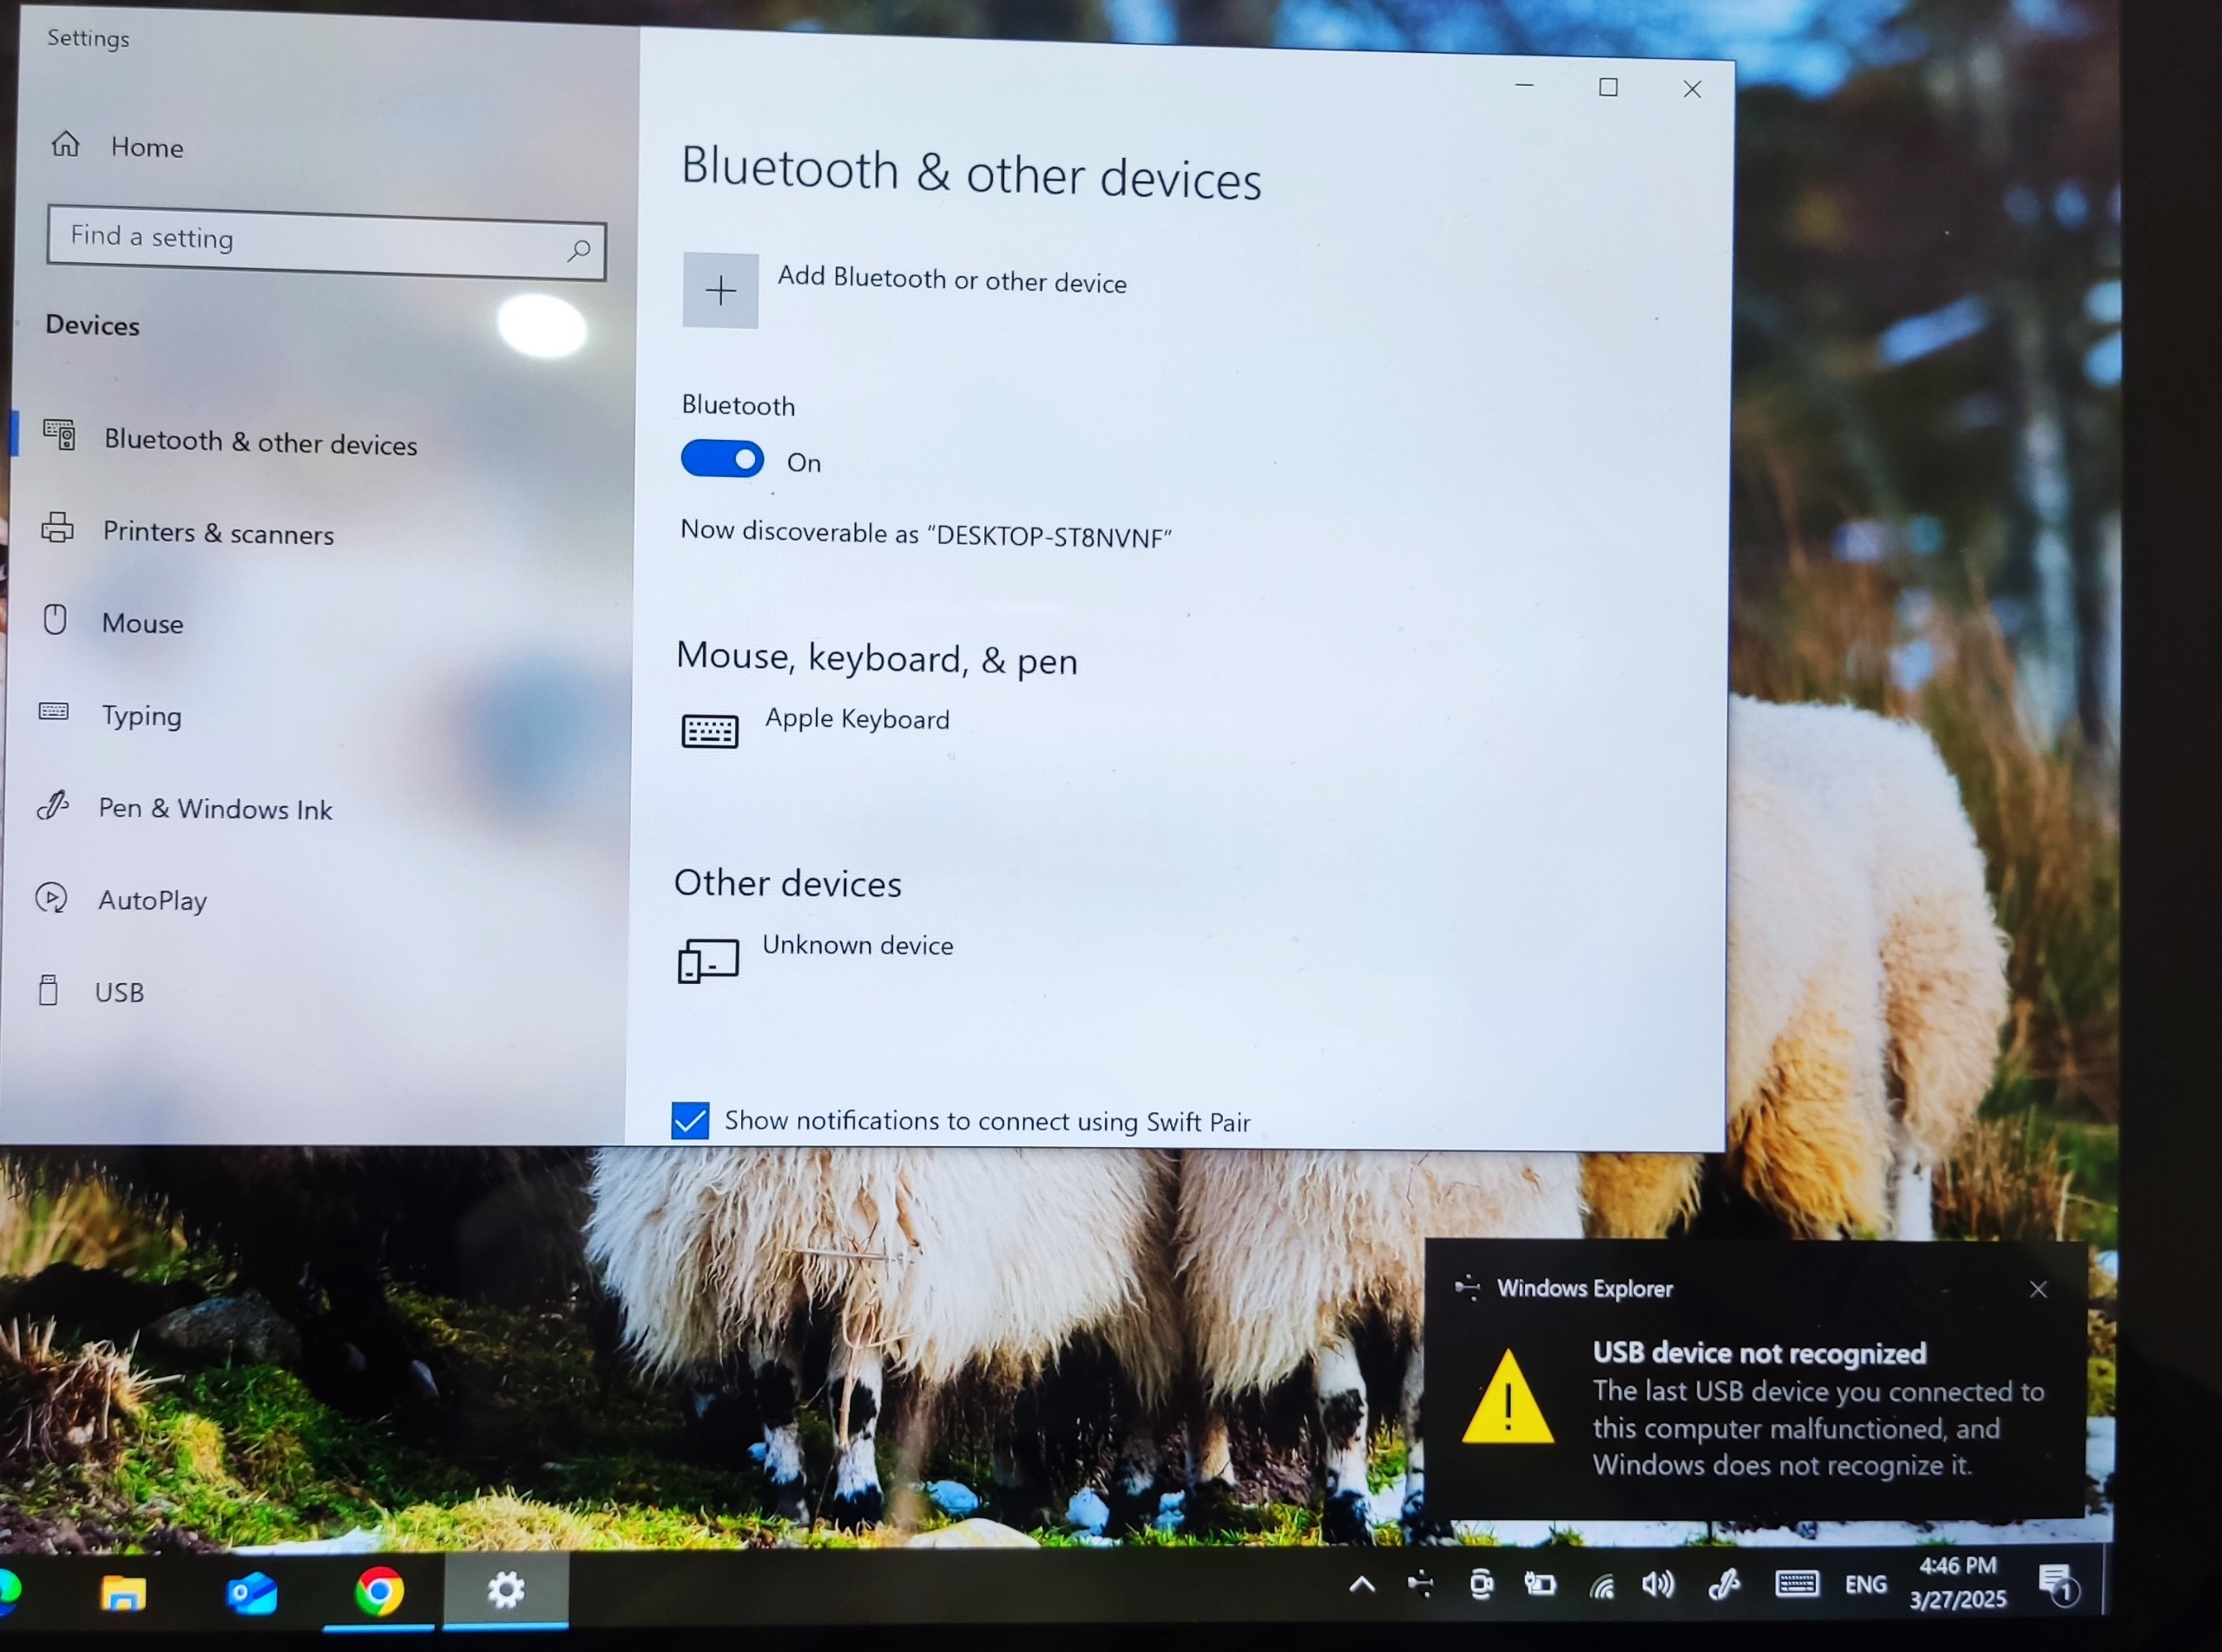This screenshot has height=1652, width=2222.
Task: Click the search magnifier in Find a setting
Action: pos(578,250)
